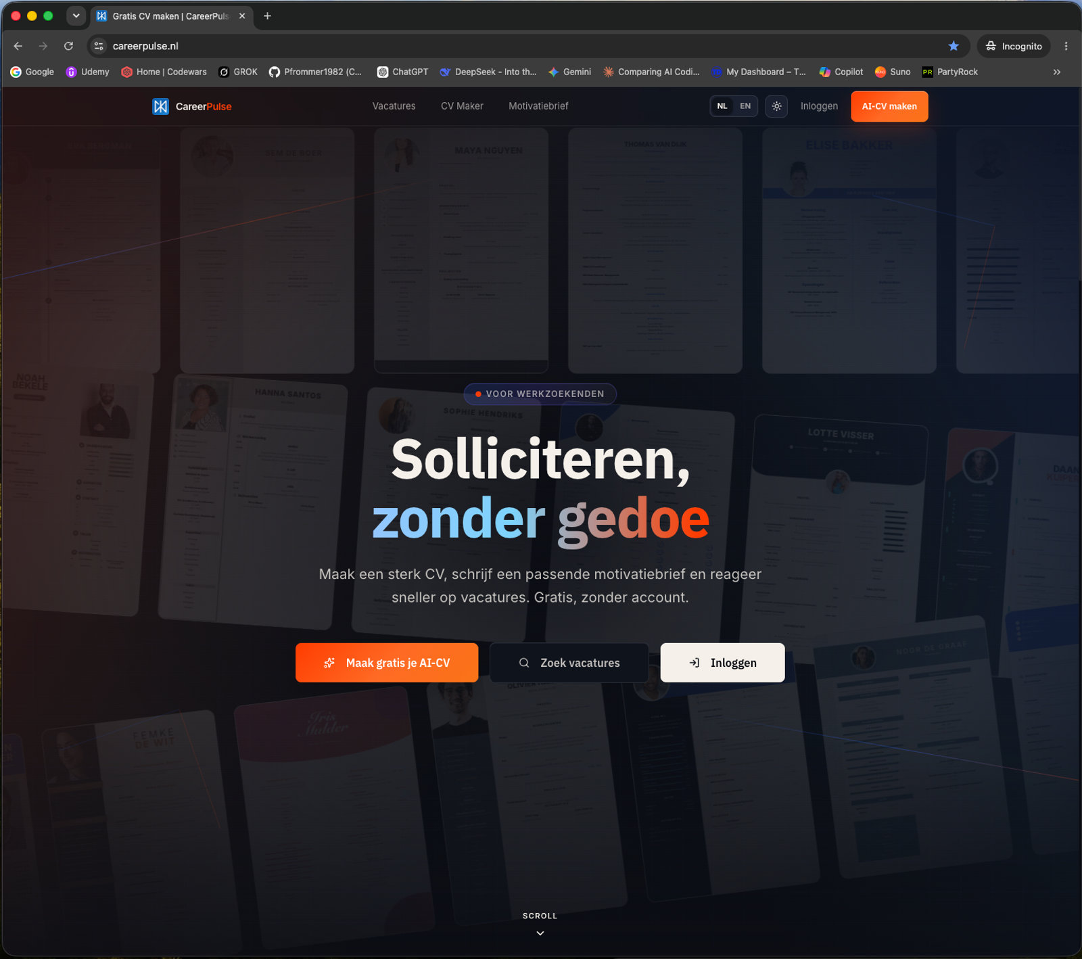Open the CV Maker nav item
This screenshot has height=959, width=1082.
click(462, 106)
